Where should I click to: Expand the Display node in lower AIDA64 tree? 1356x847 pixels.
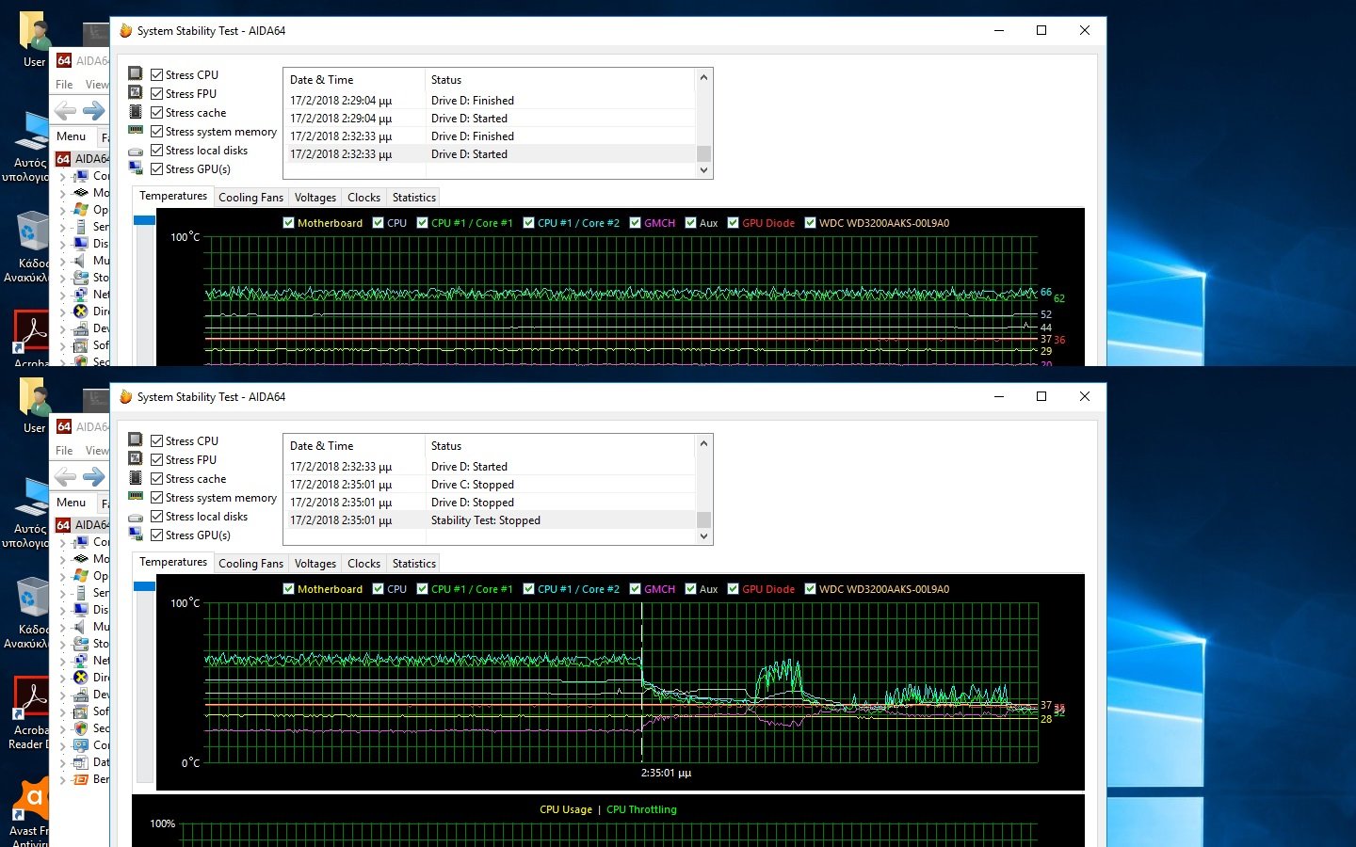pyautogui.click(x=63, y=610)
